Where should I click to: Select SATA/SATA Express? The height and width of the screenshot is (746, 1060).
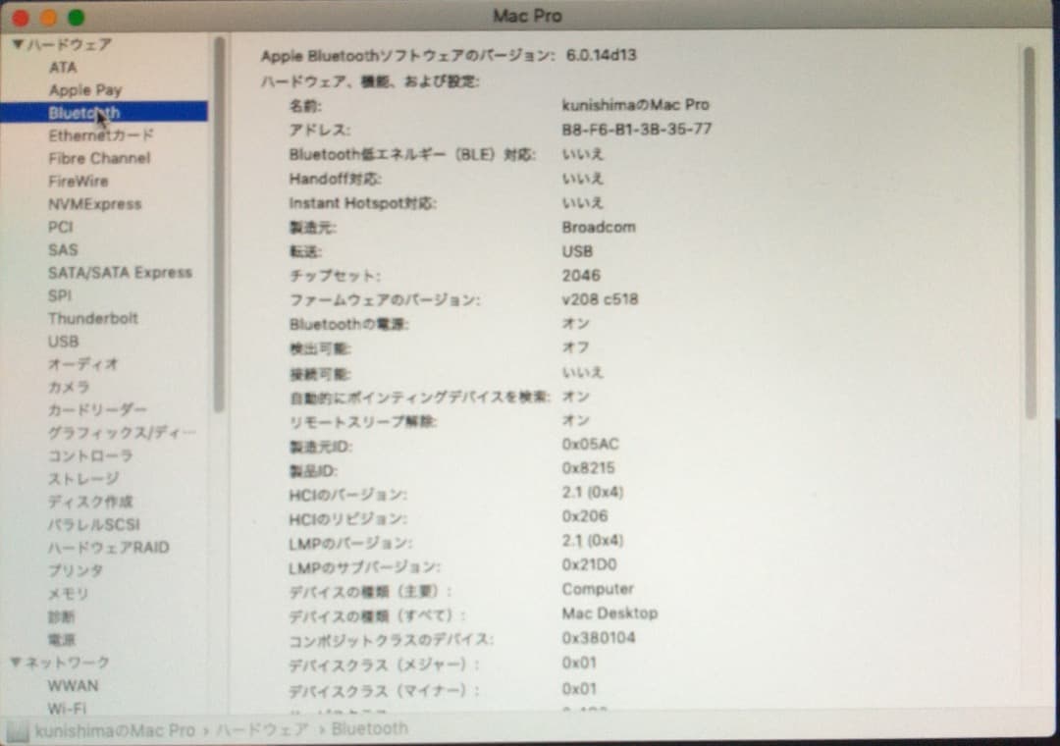121,272
